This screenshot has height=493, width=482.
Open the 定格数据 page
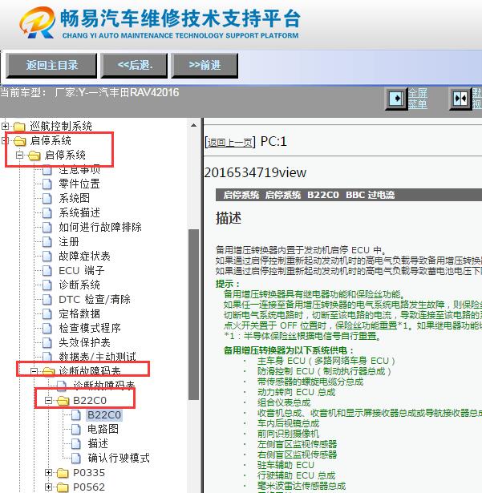[79, 313]
